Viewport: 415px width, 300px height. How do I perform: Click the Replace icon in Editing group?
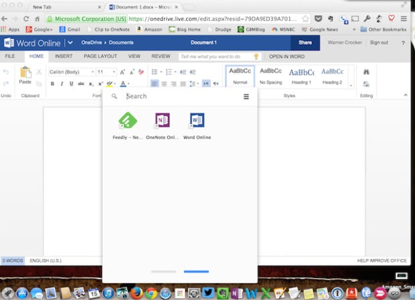(x=366, y=84)
